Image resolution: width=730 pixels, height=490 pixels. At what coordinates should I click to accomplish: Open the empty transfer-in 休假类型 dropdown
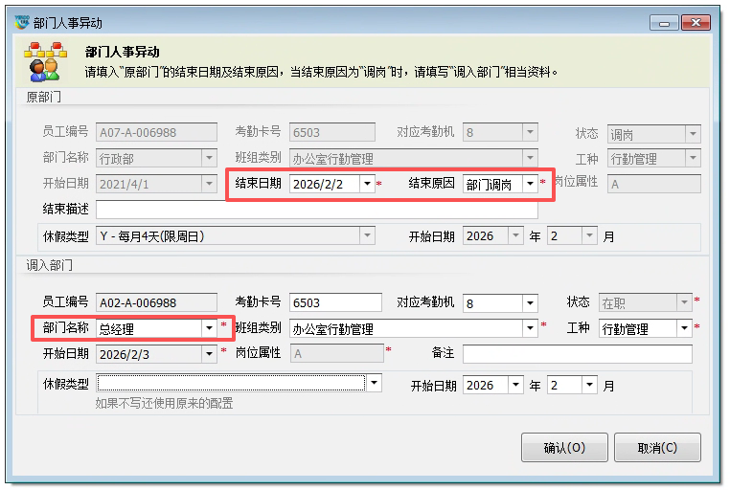(375, 383)
